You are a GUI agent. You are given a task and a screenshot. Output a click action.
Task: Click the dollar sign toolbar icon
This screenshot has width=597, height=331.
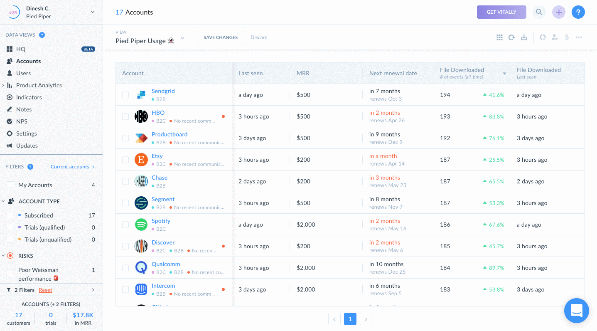click(x=567, y=37)
